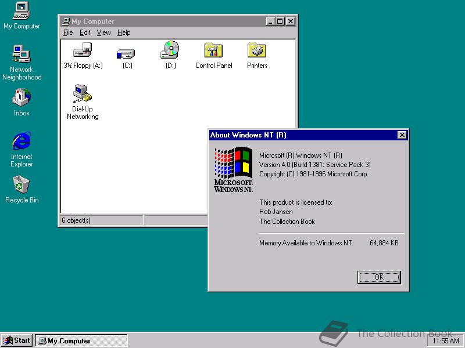
Task: Select the (C:) hard drive icon
Action: (x=127, y=59)
